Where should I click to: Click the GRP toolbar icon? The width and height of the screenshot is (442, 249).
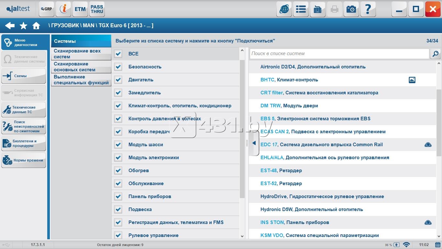[x=46, y=9]
